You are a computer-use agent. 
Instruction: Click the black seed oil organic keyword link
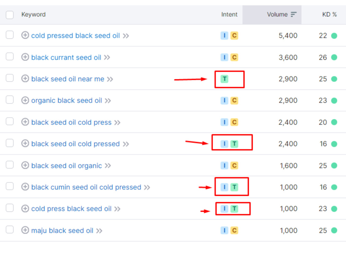(67, 166)
